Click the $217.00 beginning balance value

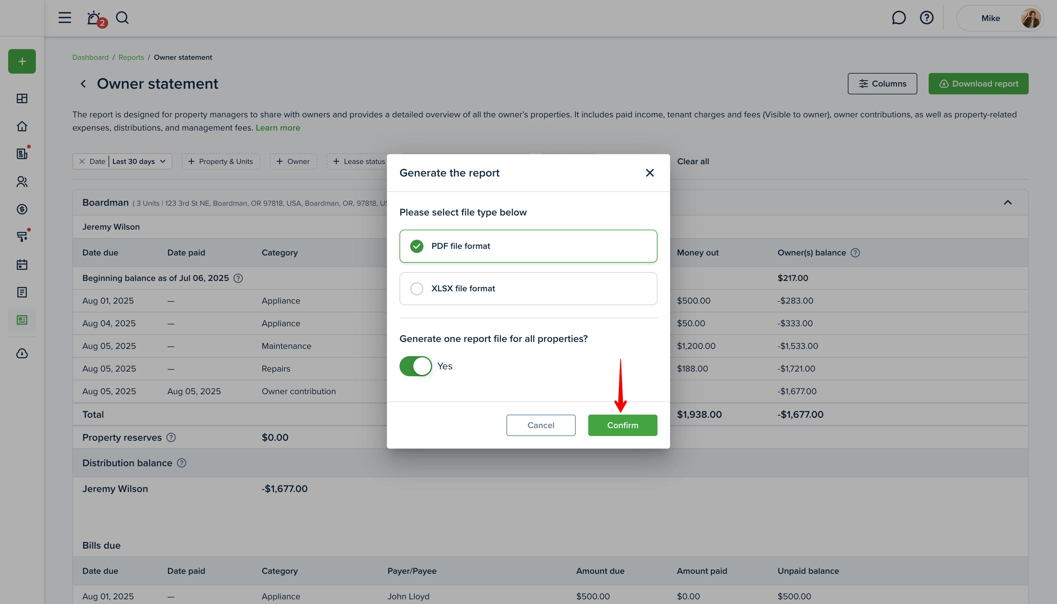793,278
